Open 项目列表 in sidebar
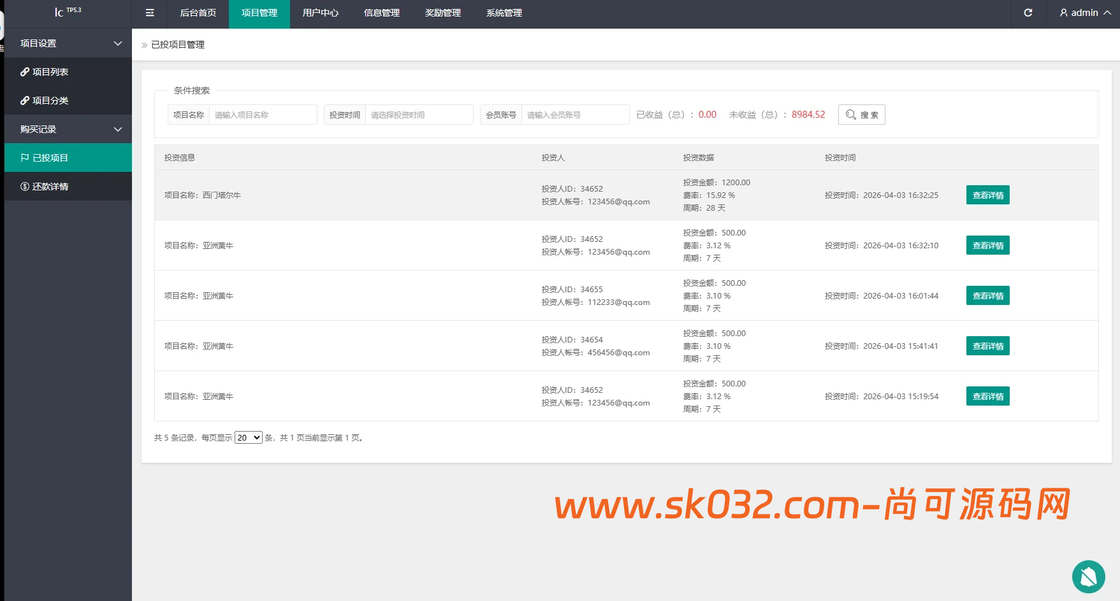The image size is (1120, 601). 68,72
